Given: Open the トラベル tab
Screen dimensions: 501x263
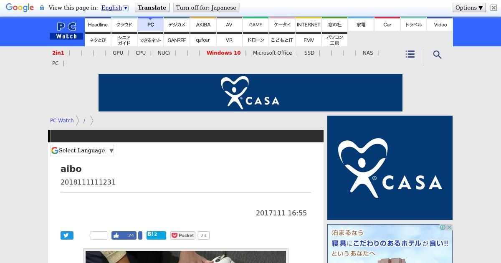Looking at the screenshot, I should (413, 25).
